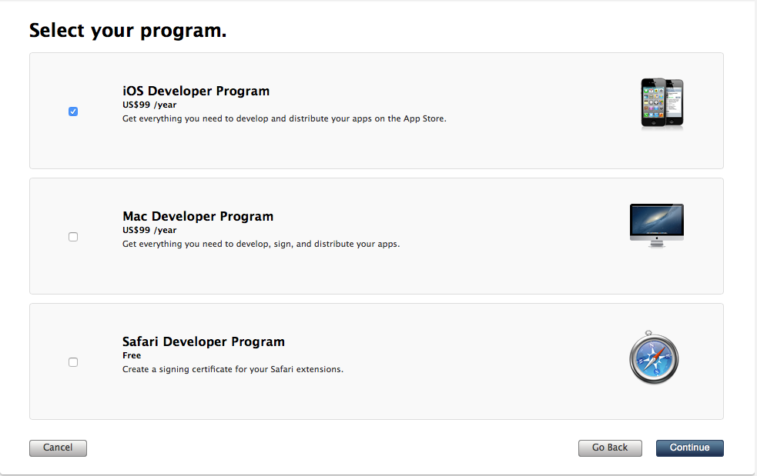
Task: Go back with the Go Back button
Action: pyautogui.click(x=610, y=448)
